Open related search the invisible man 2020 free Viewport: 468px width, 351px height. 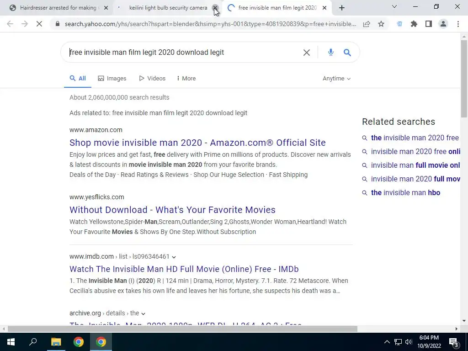(415, 138)
